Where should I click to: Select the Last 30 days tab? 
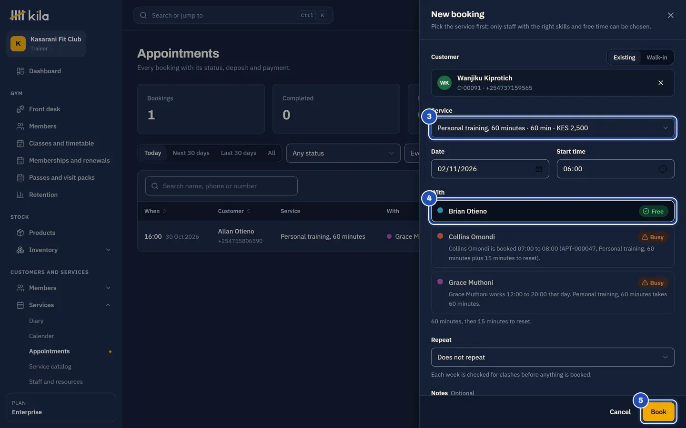tap(239, 153)
